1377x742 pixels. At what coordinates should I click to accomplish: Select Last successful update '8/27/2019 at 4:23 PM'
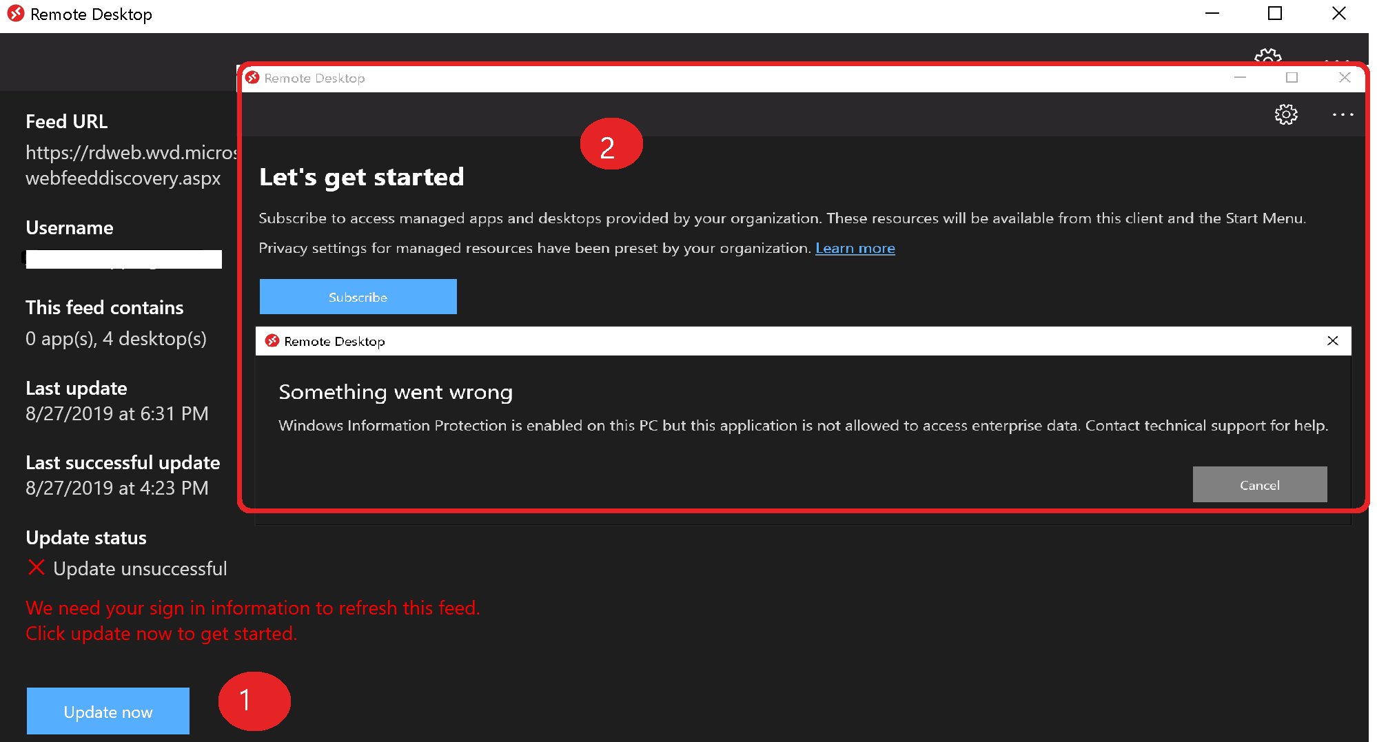[x=117, y=488]
